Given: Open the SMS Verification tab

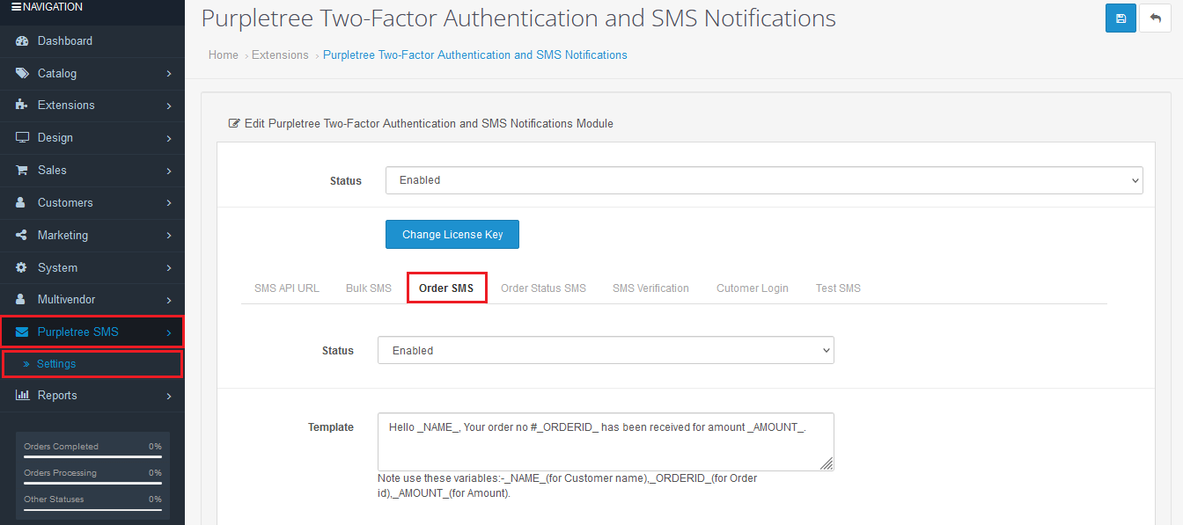Looking at the screenshot, I should tap(650, 288).
